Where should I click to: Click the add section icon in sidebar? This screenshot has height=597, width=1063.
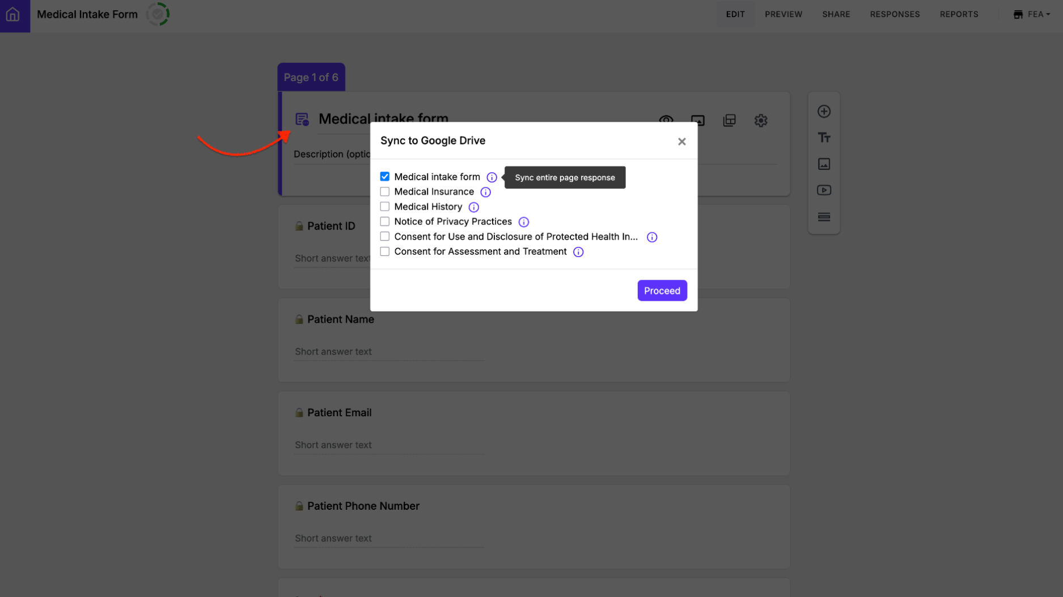click(824, 217)
